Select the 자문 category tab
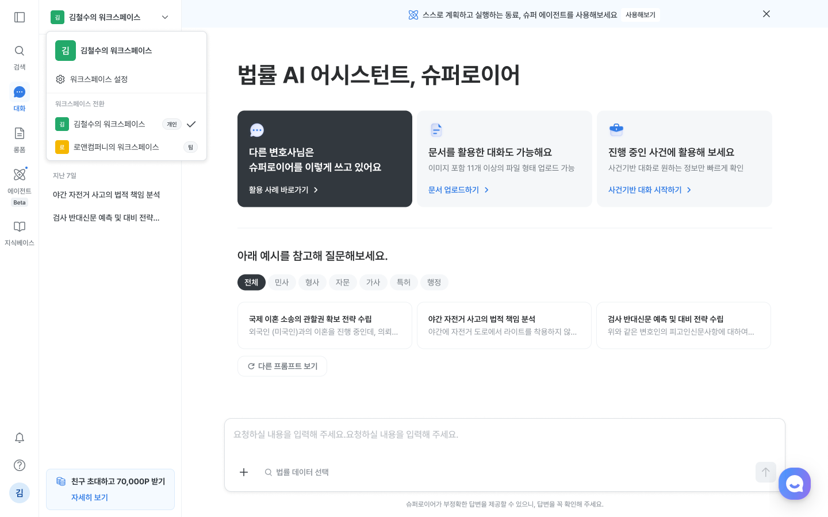 click(343, 283)
